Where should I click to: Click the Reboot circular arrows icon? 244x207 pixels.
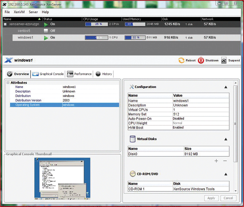pos(181,61)
